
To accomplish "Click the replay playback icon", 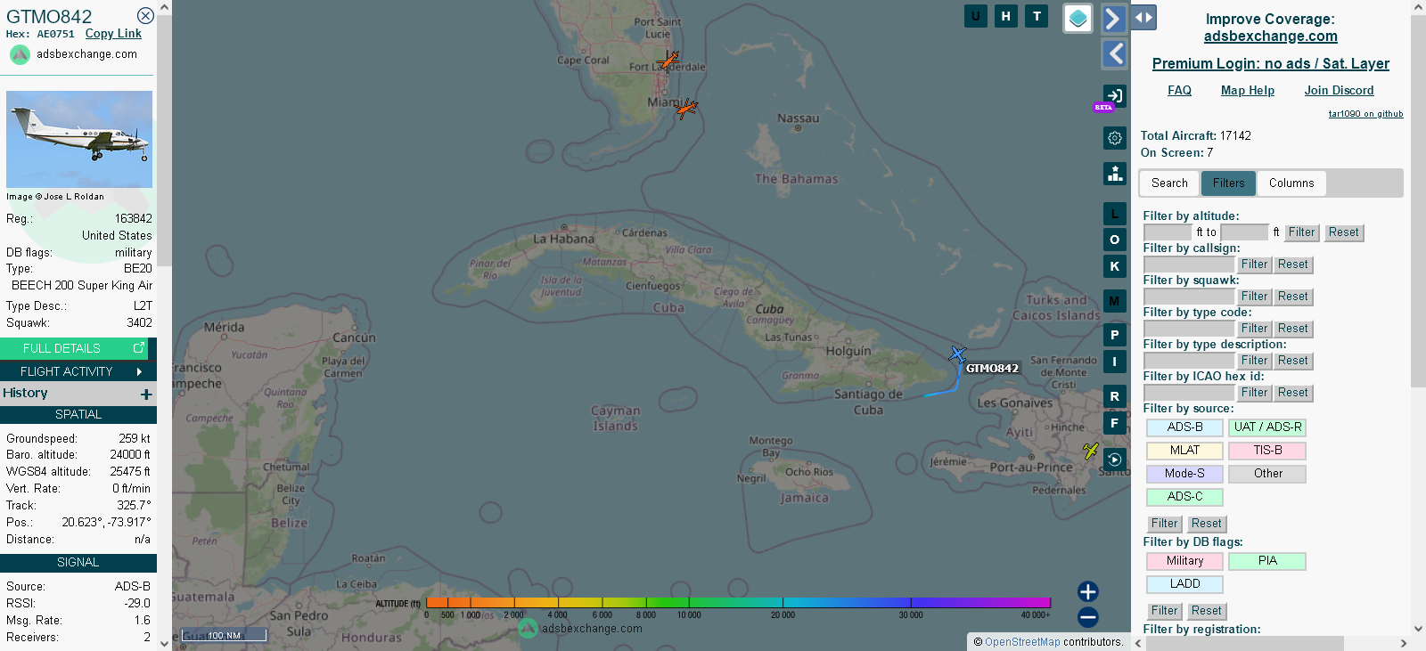I will coord(1114,460).
